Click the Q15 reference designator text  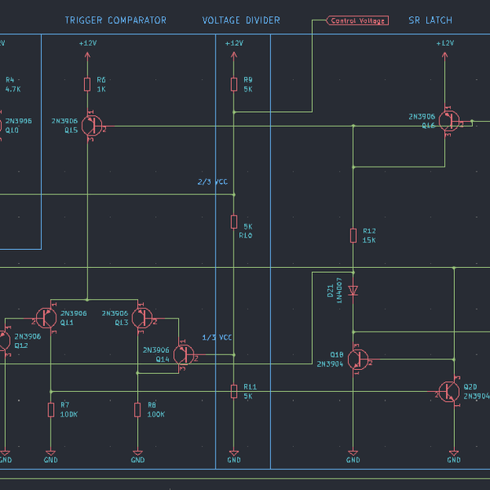71,131
